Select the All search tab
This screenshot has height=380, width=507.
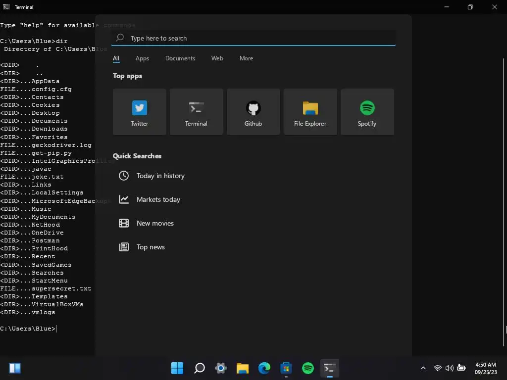pyautogui.click(x=116, y=58)
